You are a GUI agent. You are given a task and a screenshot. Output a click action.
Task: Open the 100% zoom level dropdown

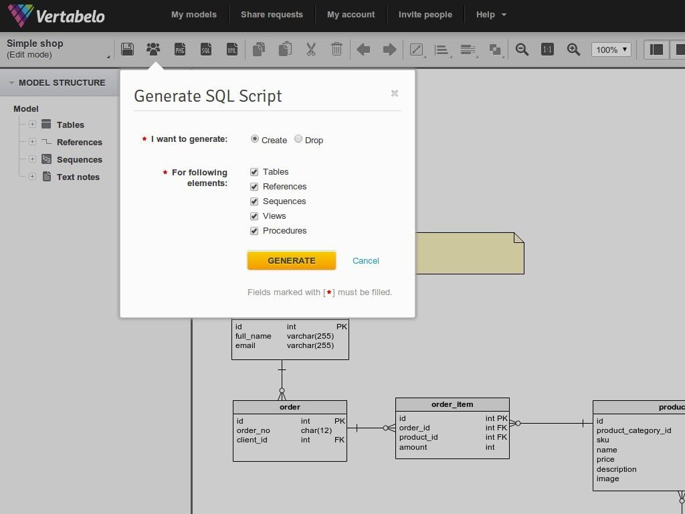(x=611, y=50)
